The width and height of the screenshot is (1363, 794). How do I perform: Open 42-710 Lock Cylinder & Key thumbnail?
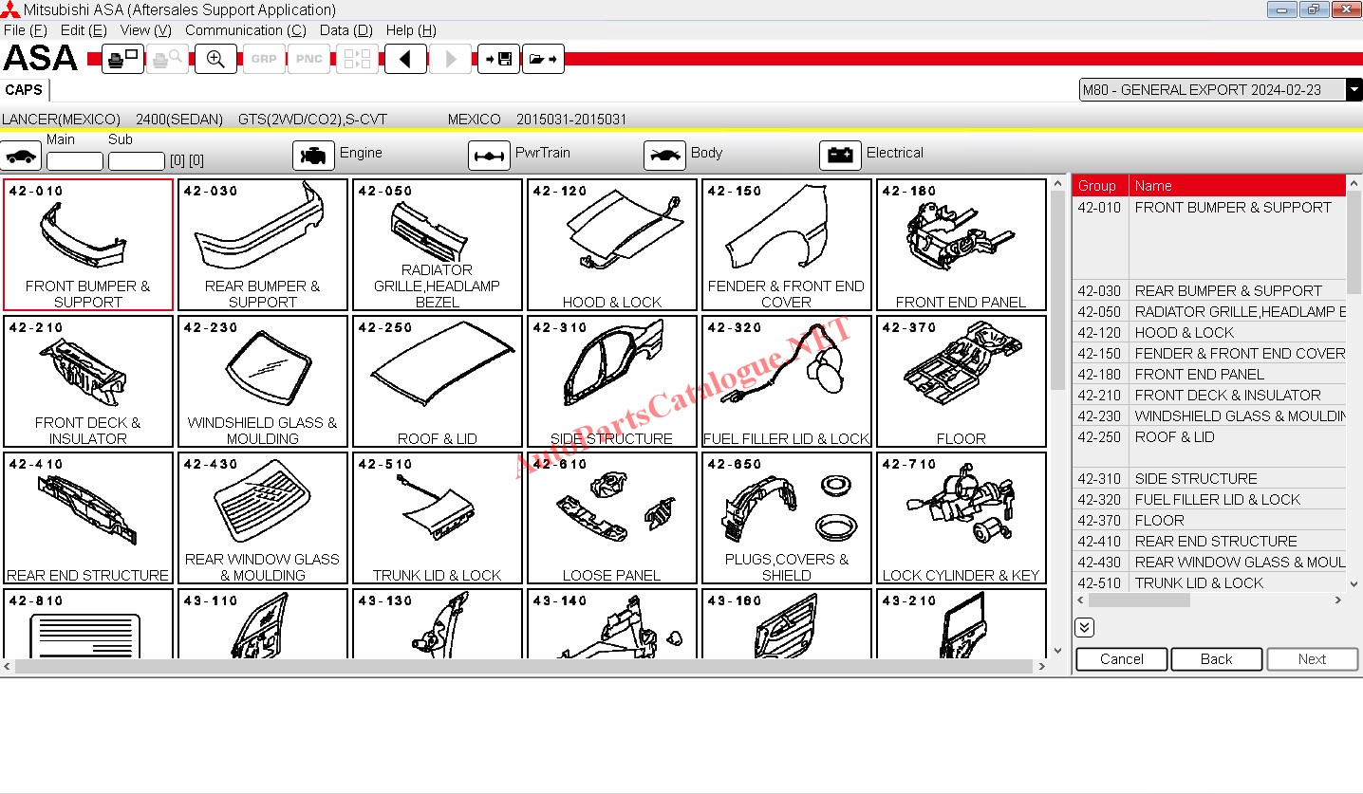point(962,518)
